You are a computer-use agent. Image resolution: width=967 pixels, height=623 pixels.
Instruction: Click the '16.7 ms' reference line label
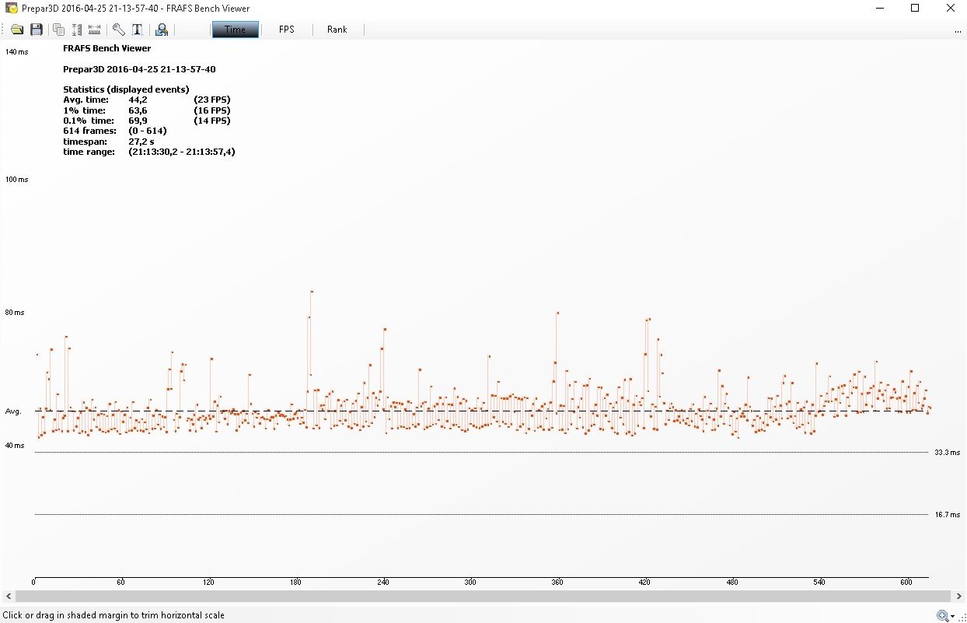point(947,514)
